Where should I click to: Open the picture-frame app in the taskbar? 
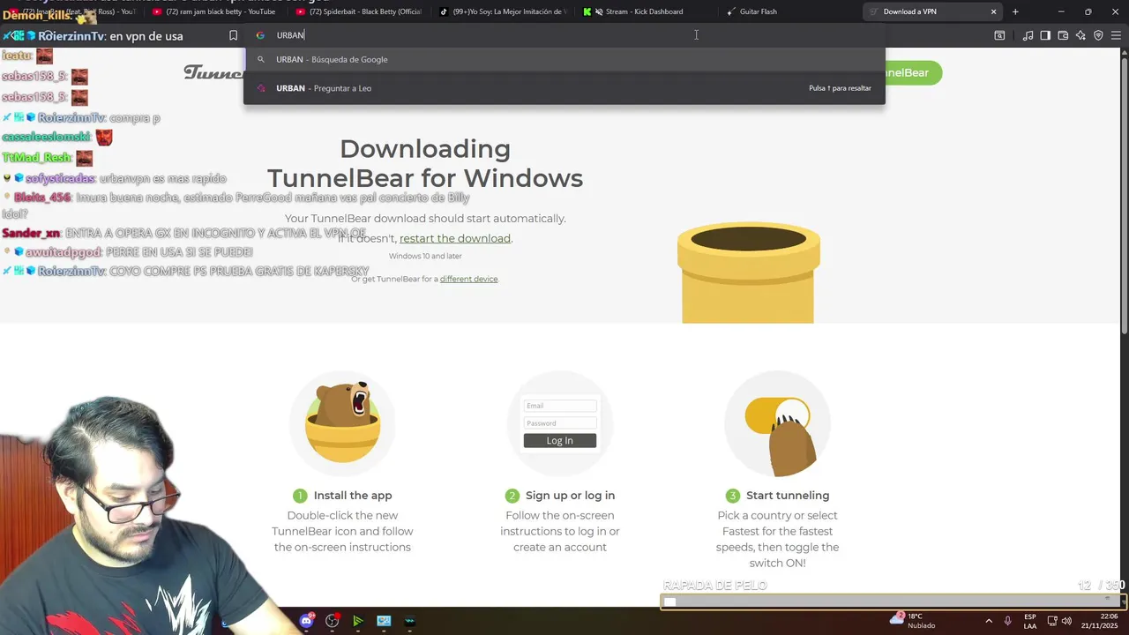click(384, 621)
